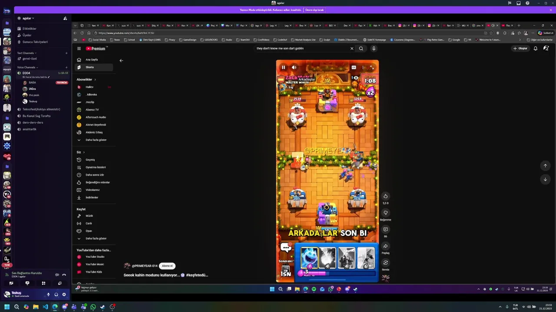556x312 pixels.
Task: Toggle closed captions on the Short
Action: pyautogui.click(x=354, y=67)
